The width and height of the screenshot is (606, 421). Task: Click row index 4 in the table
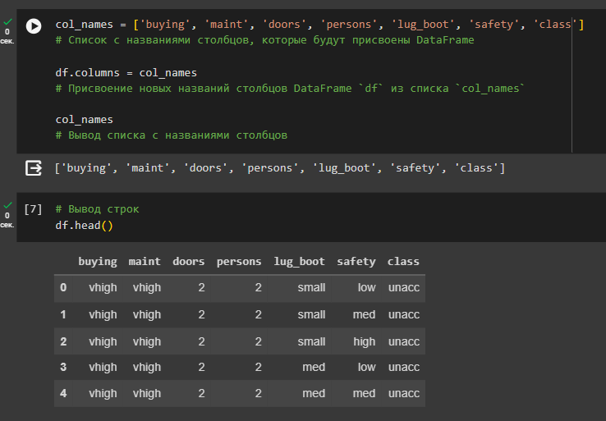(x=63, y=393)
